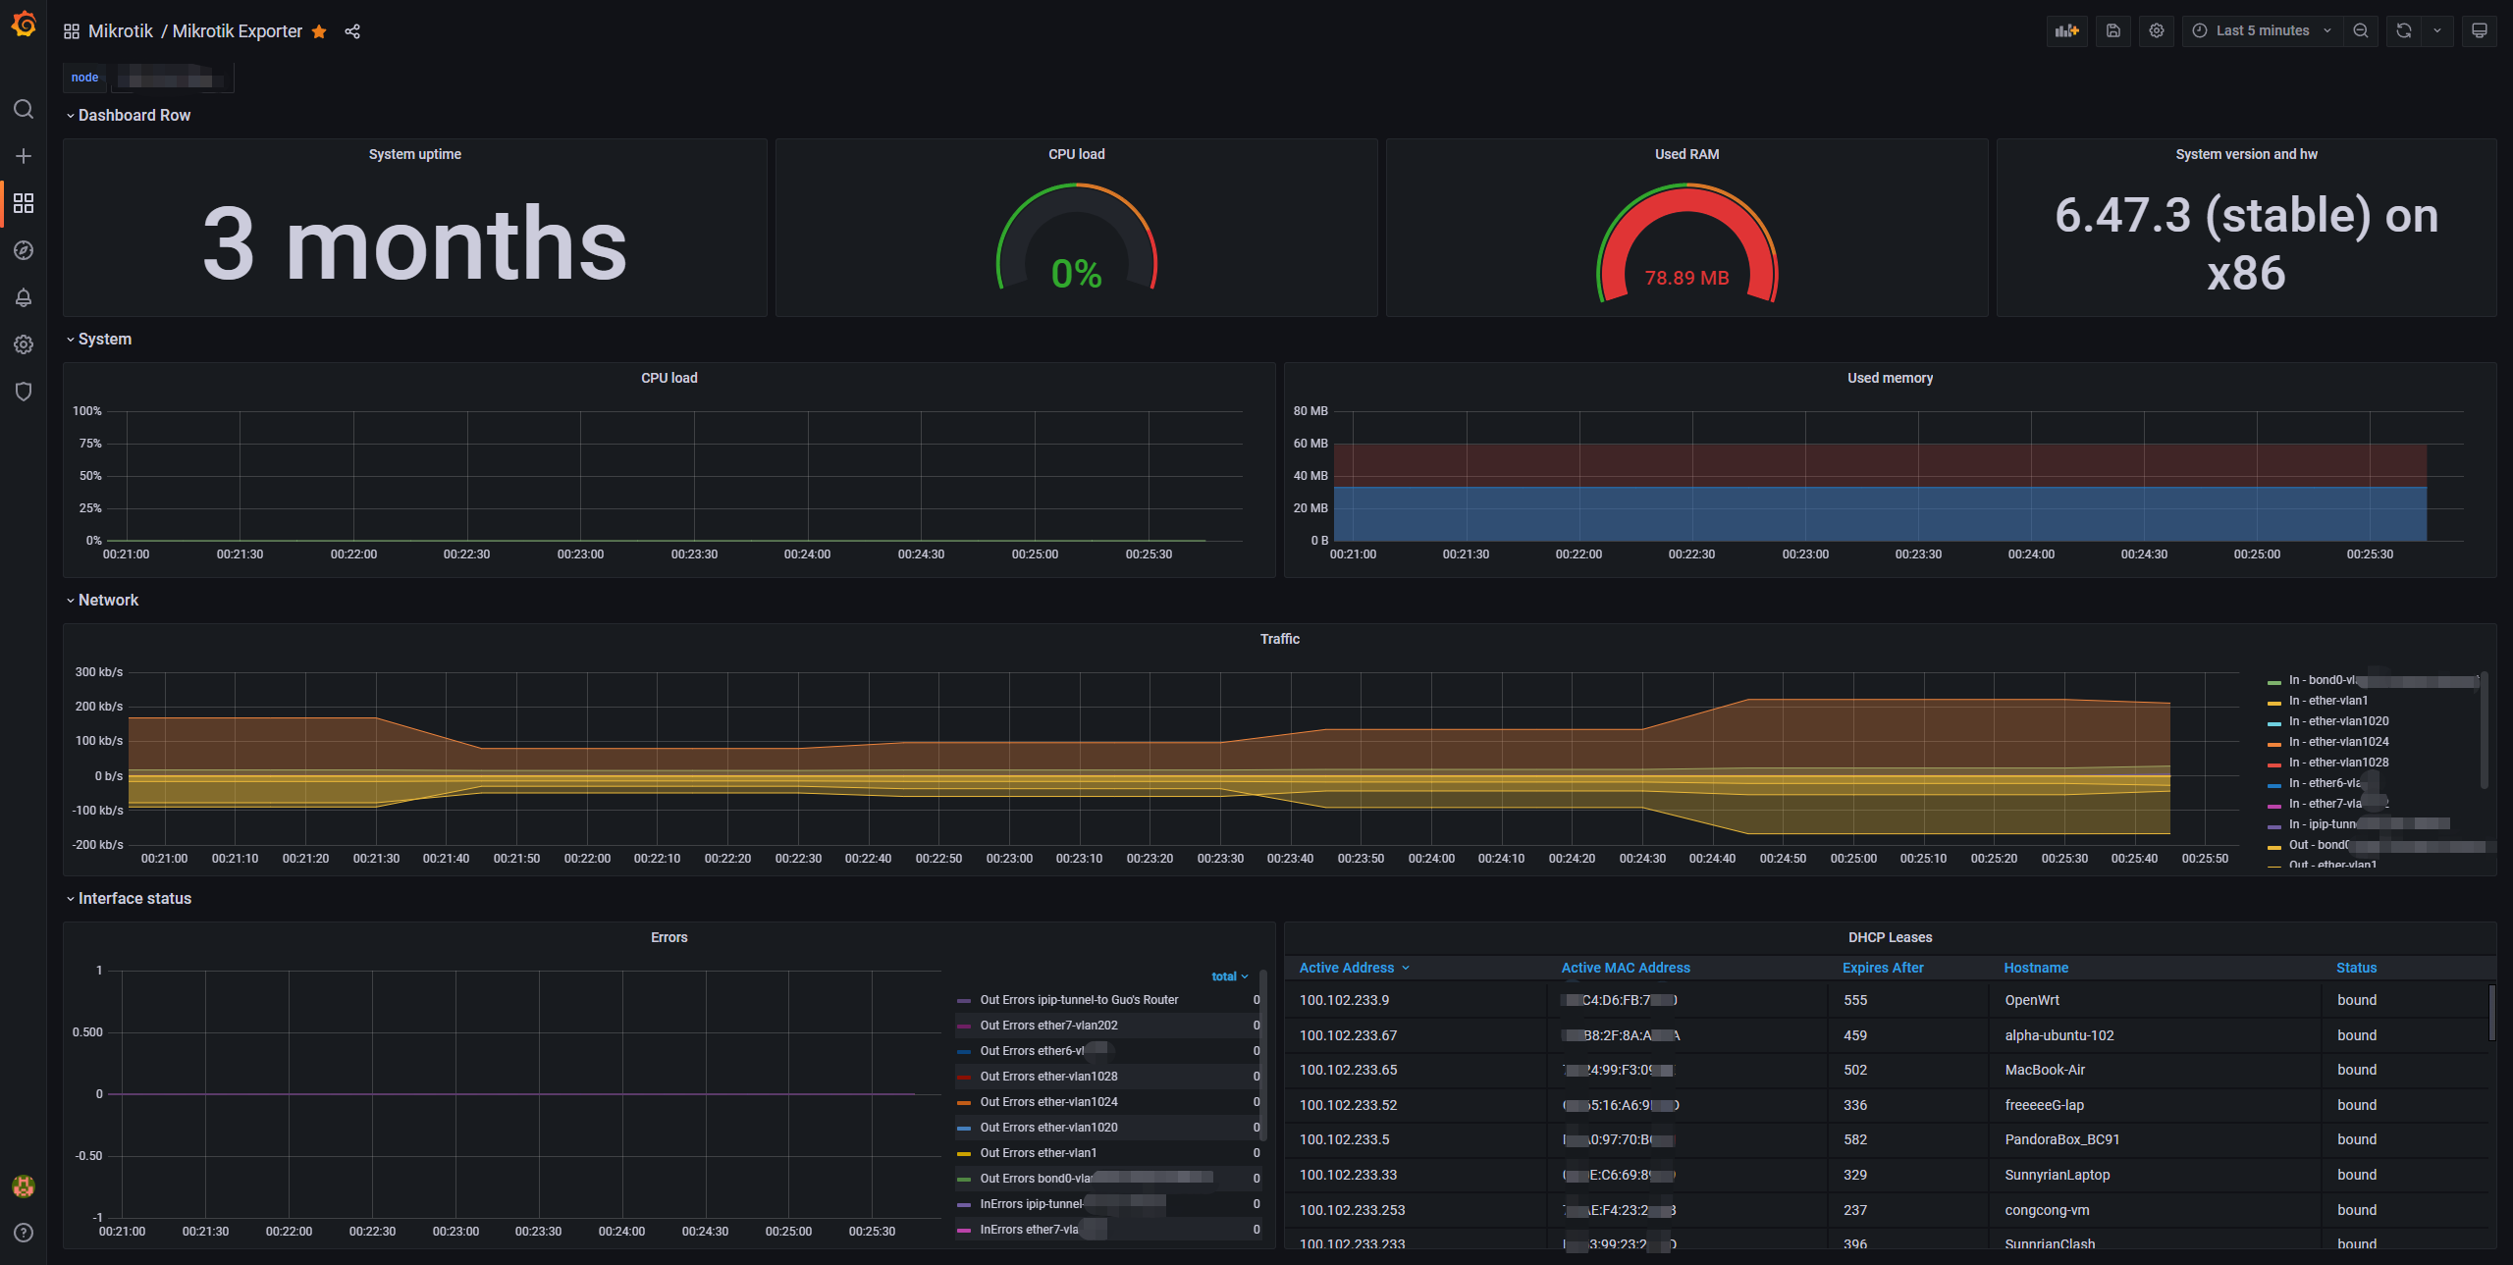This screenshot has height=1265, width=2513.
Task: Open the Configuration gear in the sidebar
Action: [24, 344]
